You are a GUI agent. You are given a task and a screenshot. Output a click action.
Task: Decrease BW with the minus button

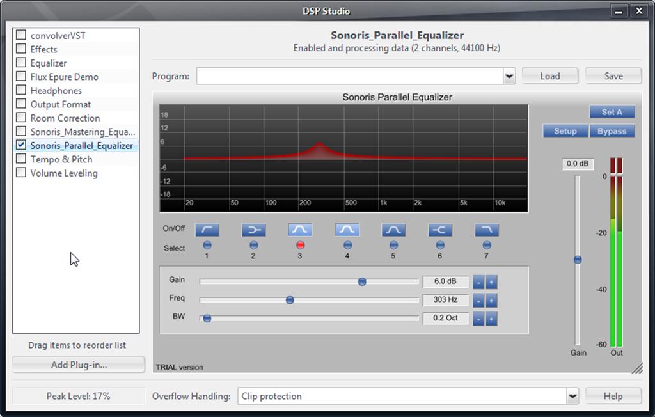click(478, 319)
